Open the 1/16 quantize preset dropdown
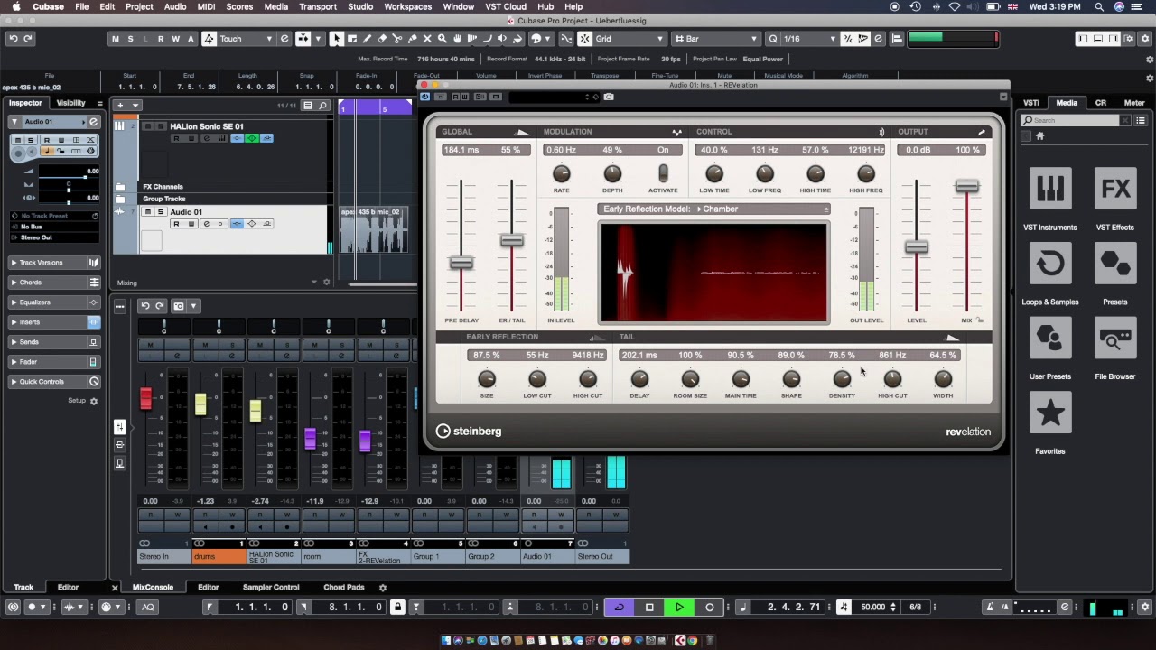The image size is (1156, 650). 809,39
